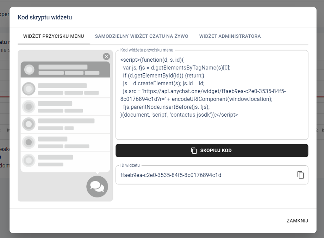Viewport: 324px width, 238px height.
Task: Click the code line if (d.getElementById(id))
Action: point(164,76)
